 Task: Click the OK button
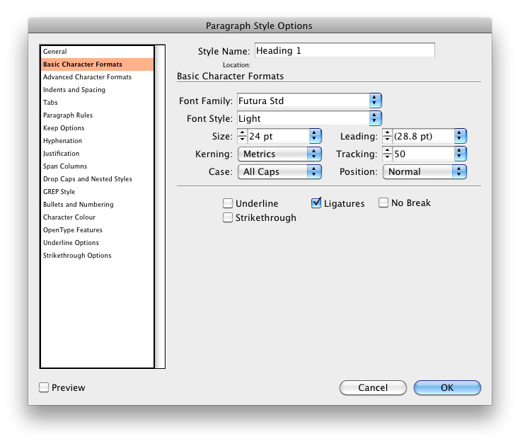[447, 388]
